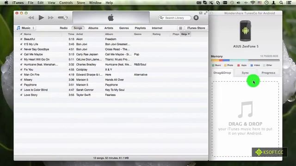Viewport: 296px width, 166px height.
Task: Click the Apps memory legend swatch
Action: [x=239, y=65]
